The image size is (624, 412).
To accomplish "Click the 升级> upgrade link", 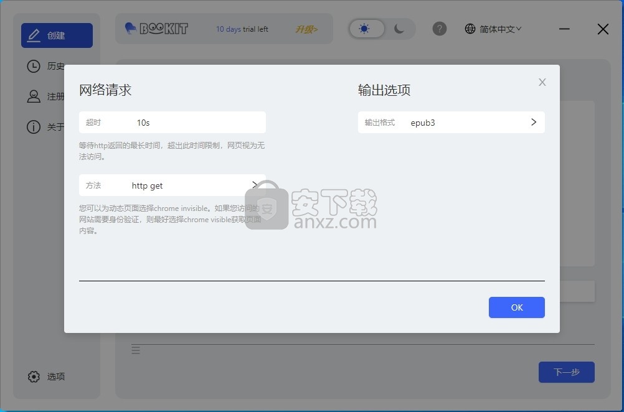I will point(306,29).
